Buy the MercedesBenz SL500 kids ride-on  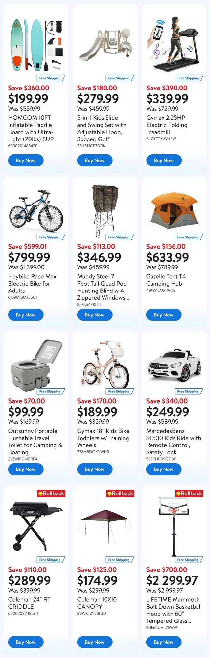[x=164, y=469]
